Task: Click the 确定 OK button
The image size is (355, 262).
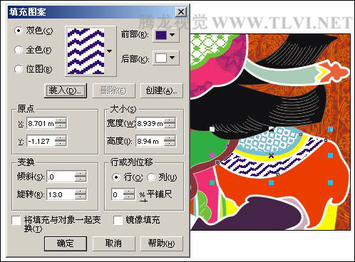Action: 66,243
